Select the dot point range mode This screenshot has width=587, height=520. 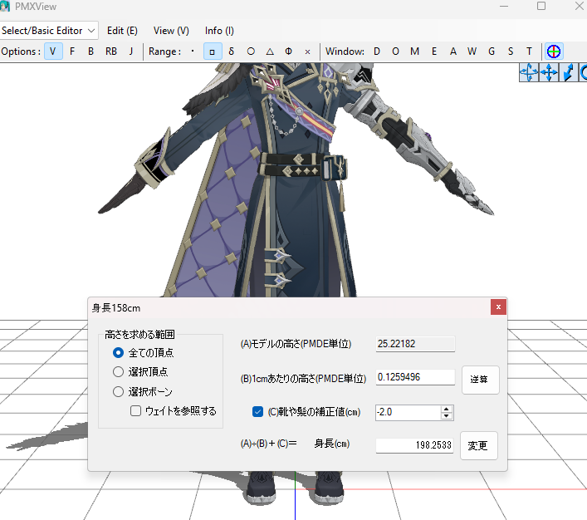(193, 52)
